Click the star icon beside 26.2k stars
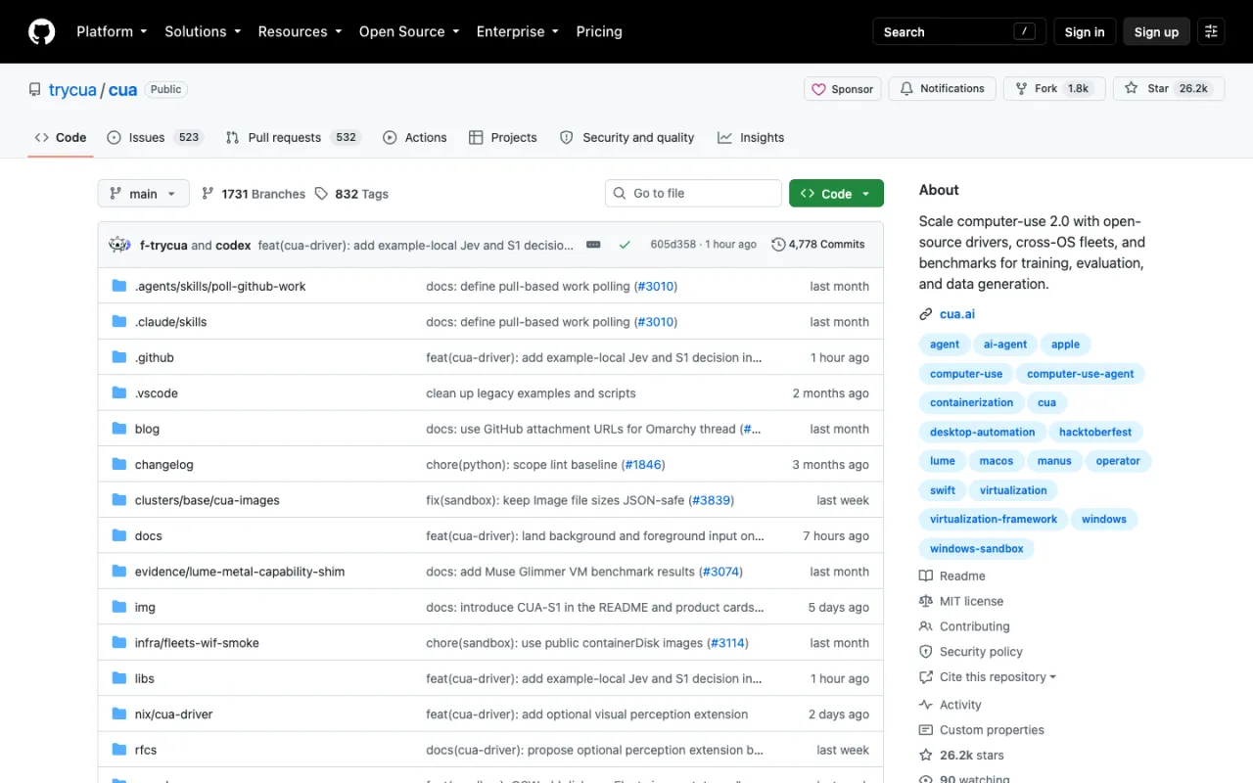This screenshot has width=1253, height=783. click(x=926, y=756)
